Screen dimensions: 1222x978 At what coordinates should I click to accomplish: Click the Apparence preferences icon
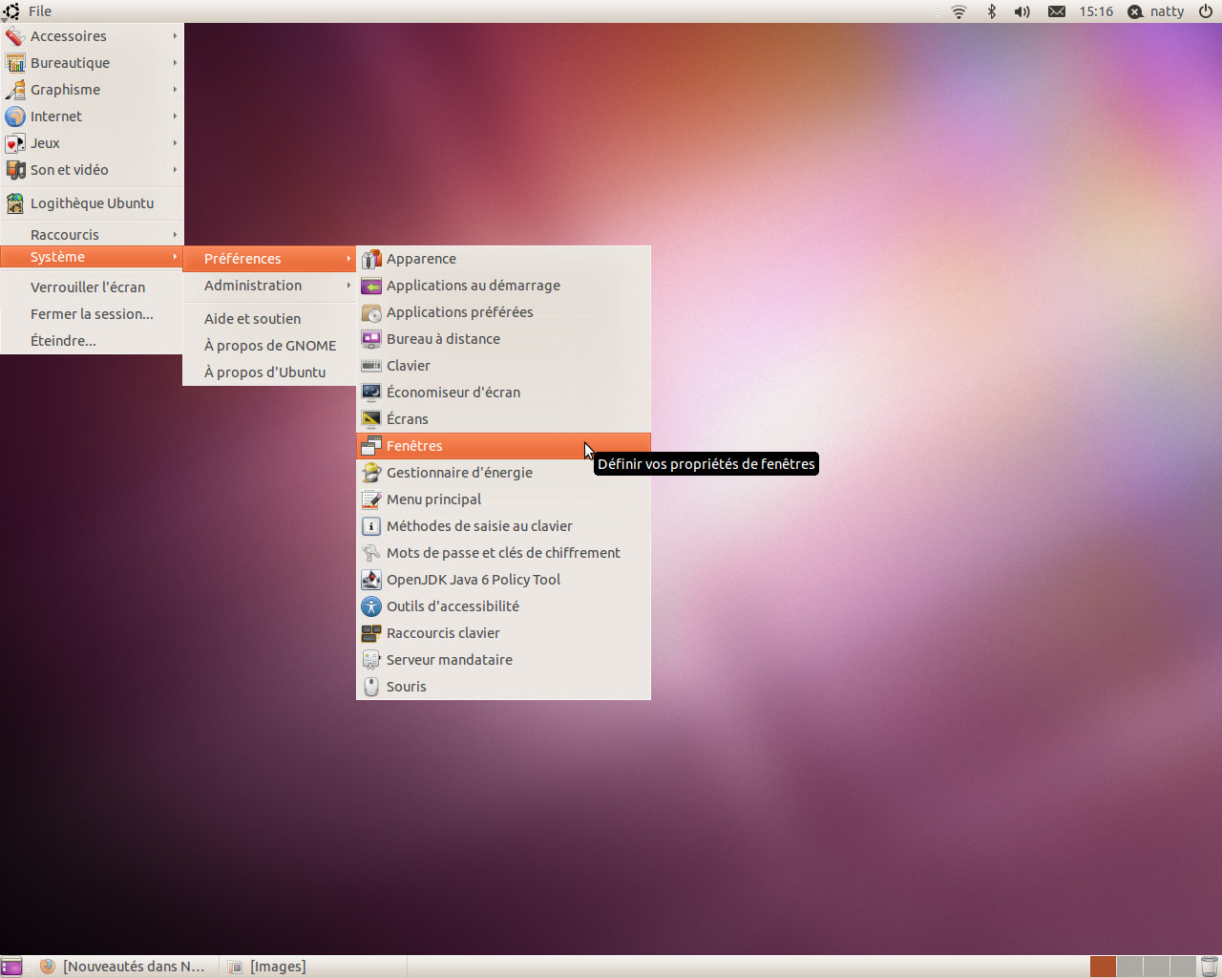tap(371, 259)
